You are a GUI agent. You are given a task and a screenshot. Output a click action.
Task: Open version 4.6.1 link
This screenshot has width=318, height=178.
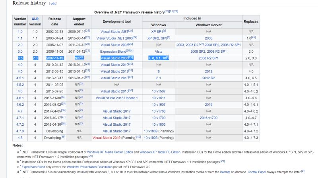tap(20, 98)
